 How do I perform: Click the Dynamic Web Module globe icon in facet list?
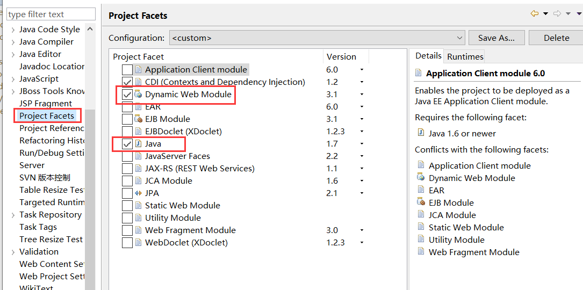pyautogui.click(x=138, y=94)
